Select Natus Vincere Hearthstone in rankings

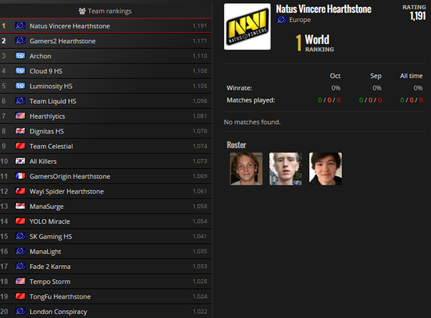(x=70, y=26)
